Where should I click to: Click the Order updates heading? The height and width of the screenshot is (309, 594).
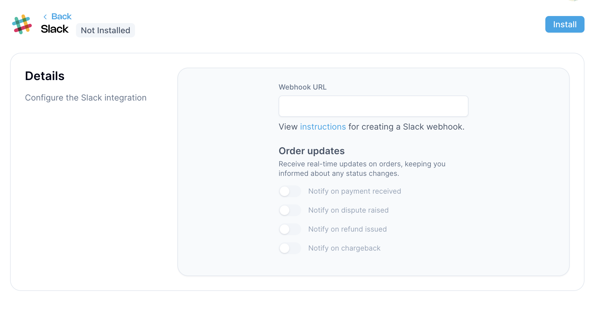(312, 151)
